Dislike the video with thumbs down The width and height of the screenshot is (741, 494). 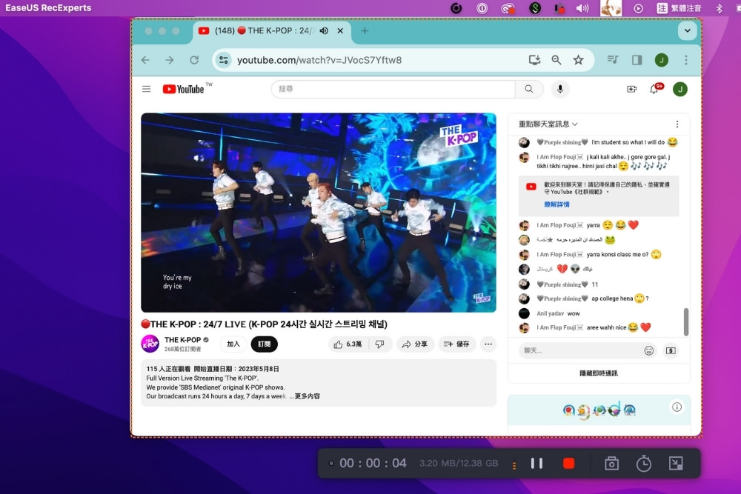379,344
